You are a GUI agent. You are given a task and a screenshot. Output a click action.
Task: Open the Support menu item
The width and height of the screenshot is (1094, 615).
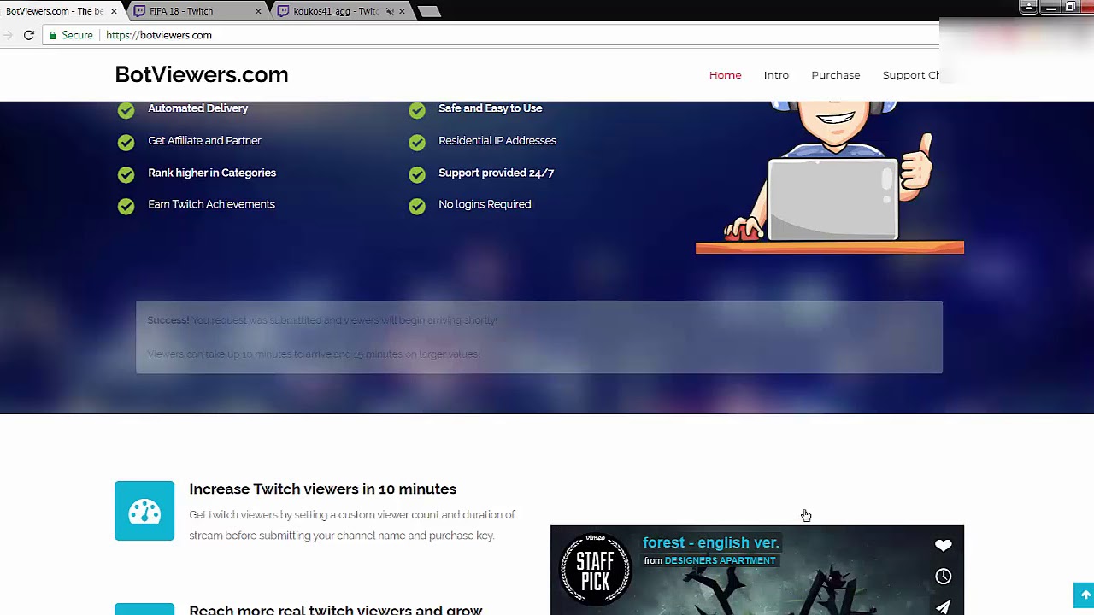point(911,75)
